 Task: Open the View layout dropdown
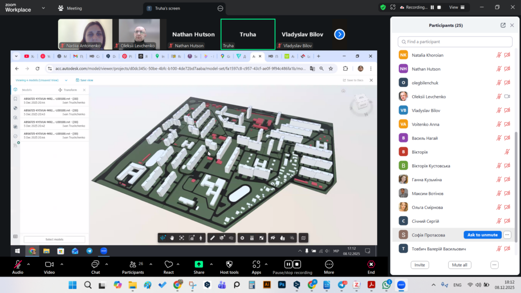[x=456, y=8]
